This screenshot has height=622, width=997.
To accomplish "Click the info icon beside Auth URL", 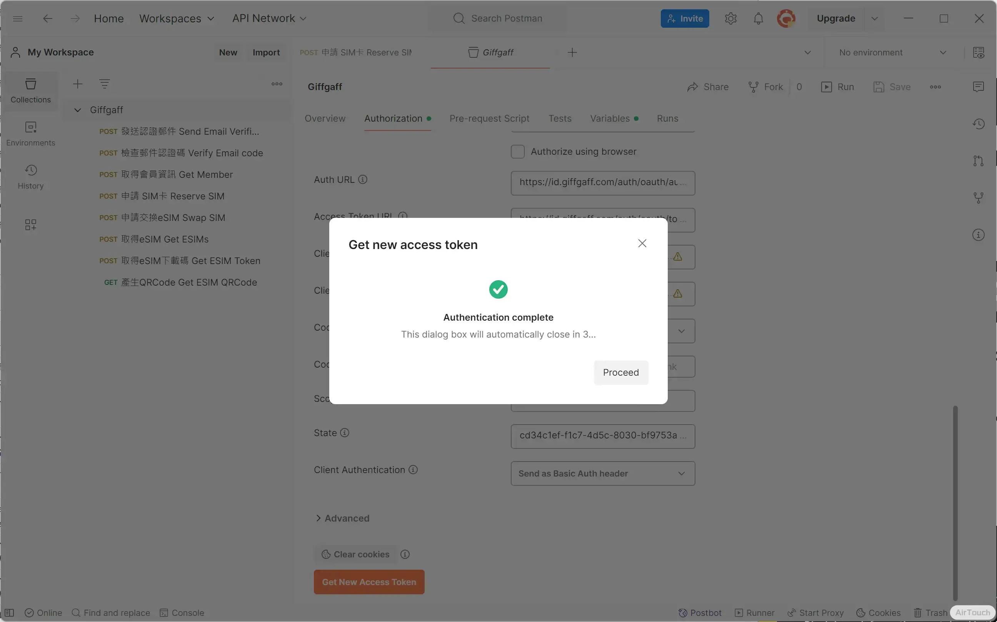I will tap(362, 179).
